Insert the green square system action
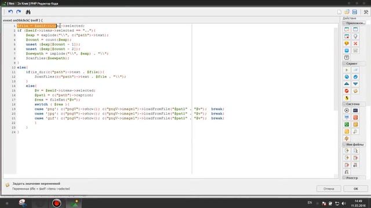Screen dimensions: 371x208 (x=347, y=125)
